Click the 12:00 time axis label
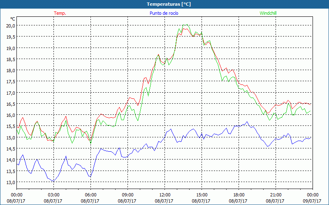 pos(165,195)
